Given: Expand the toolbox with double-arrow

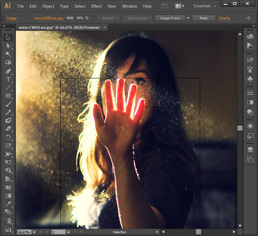Looking at the screenshot, I should click(4, 26).
